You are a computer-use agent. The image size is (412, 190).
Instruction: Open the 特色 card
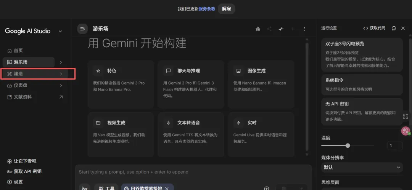coord(121,85)
